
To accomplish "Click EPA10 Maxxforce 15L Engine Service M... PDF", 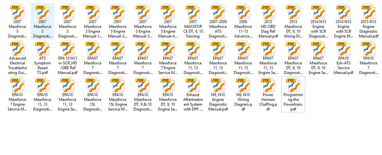I will (118, 94).
